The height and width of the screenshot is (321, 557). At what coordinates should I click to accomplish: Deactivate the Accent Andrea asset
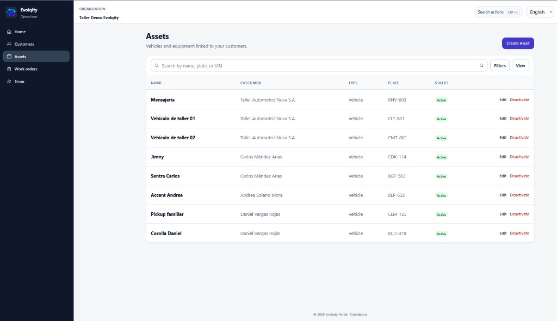pyautogui.click(x=519, y=195)
